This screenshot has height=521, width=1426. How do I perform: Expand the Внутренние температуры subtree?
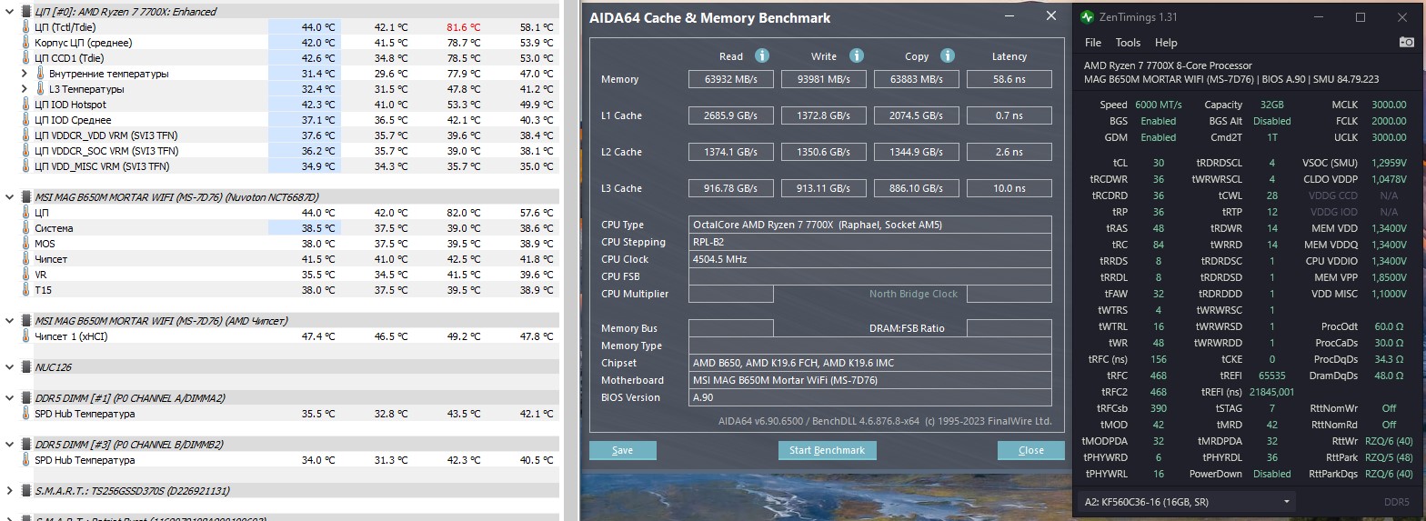tap(25, 74)
